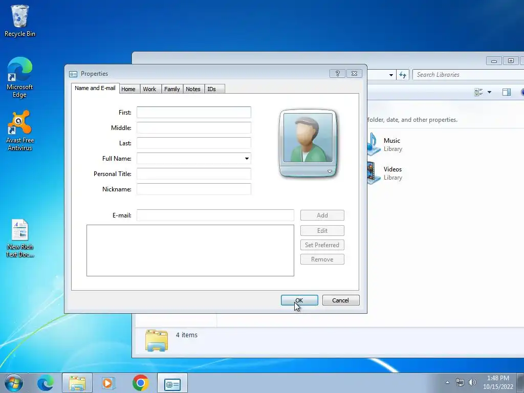Click the 4 items status text

186,335
